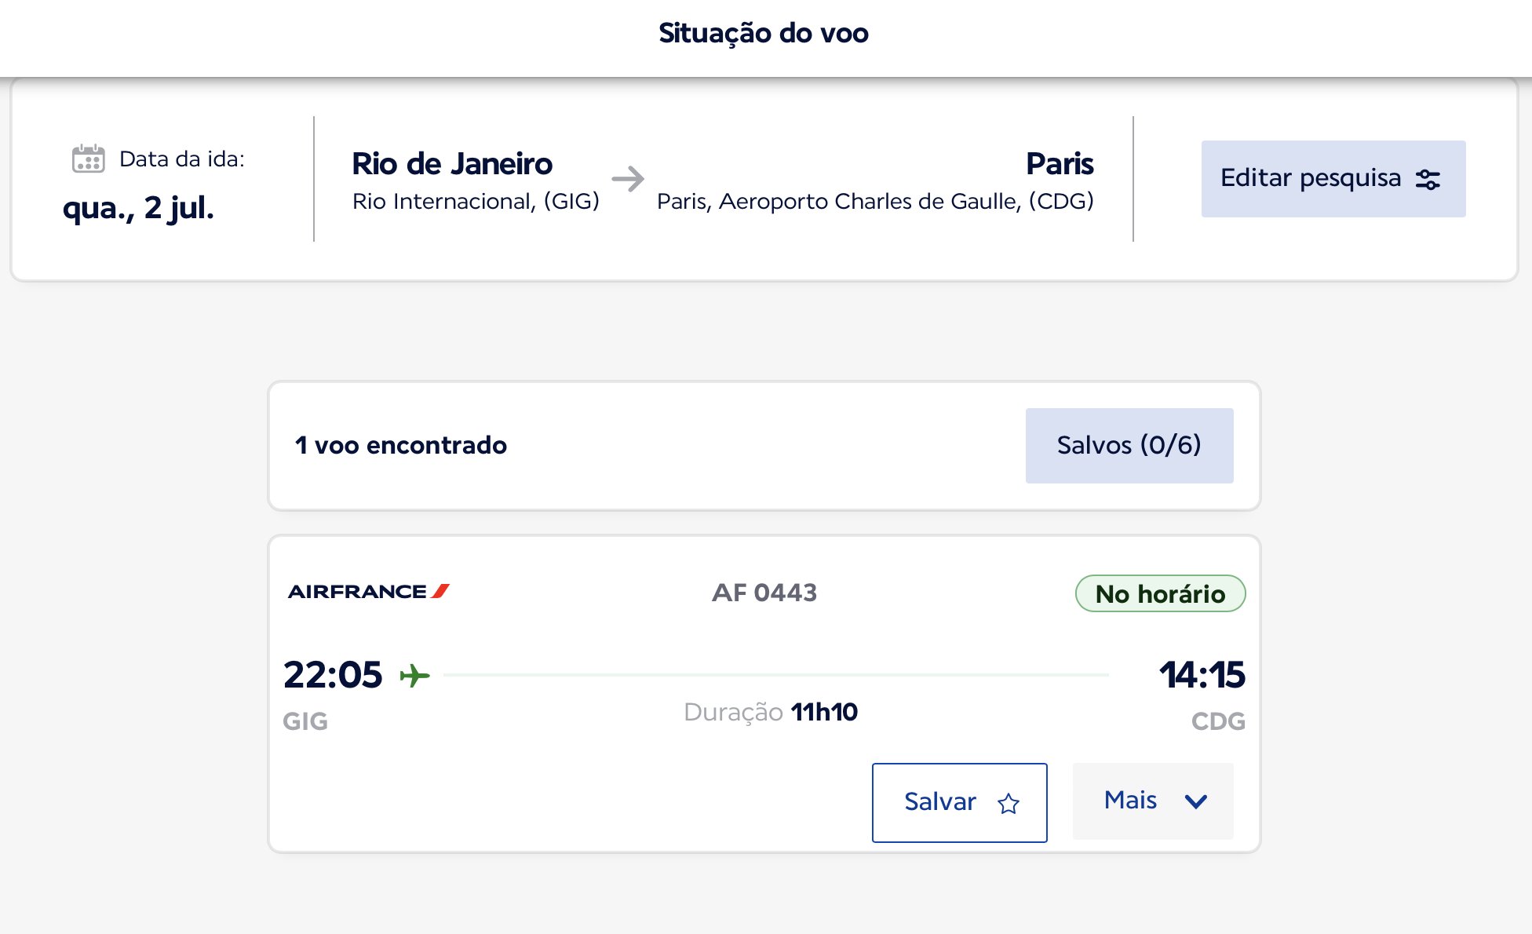
Task: Expand flight details with Mais chevron
Action: [x=1196, y=801]
